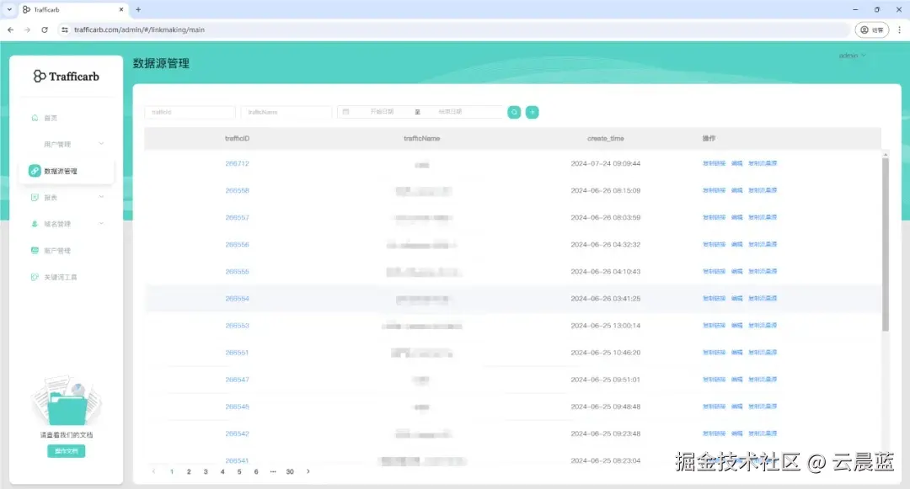Reload the page with the refresh icon
The height and width of the screenshot is (489, 910).
[x=45, y=29]
